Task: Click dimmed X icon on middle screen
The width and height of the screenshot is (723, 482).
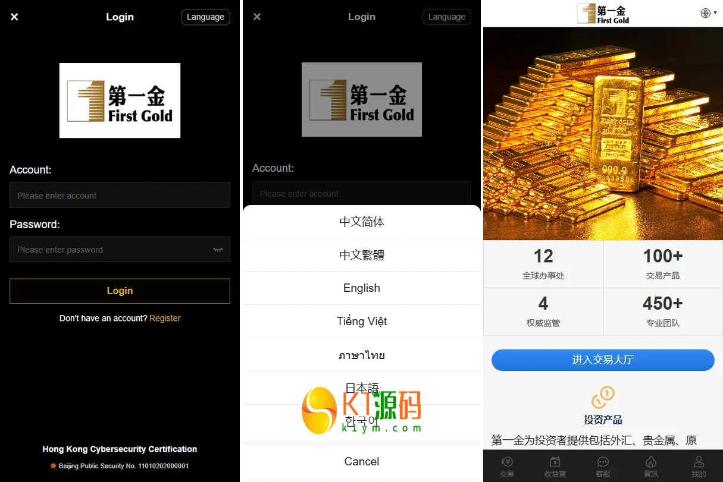Action: pos(257,17)
